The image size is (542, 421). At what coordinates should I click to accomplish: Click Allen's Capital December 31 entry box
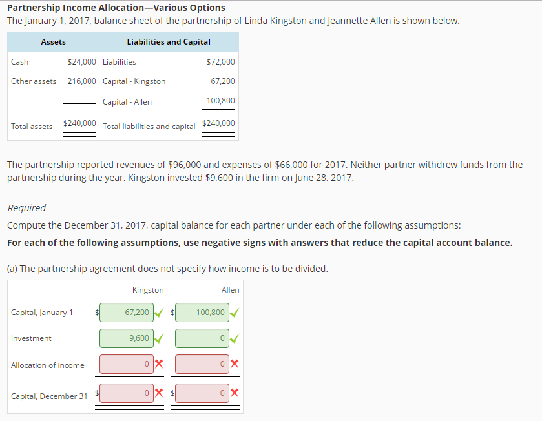click(x=200, y=393)
